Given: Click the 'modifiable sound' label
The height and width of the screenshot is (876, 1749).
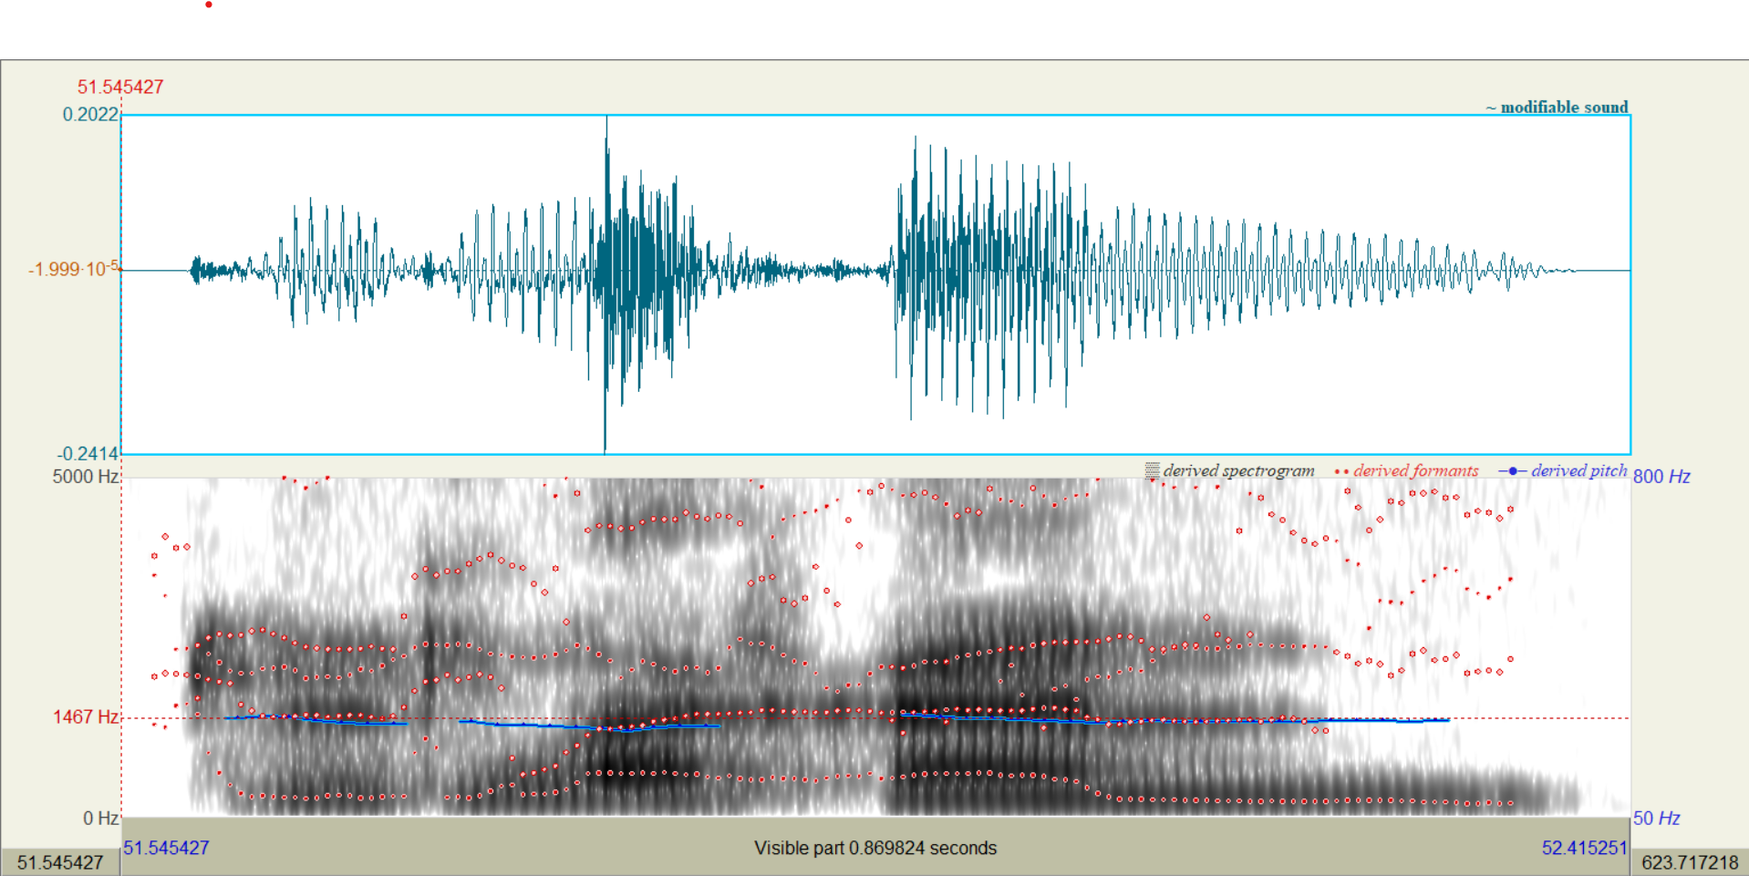Looking at the screenshot, I should [1563, 108].
